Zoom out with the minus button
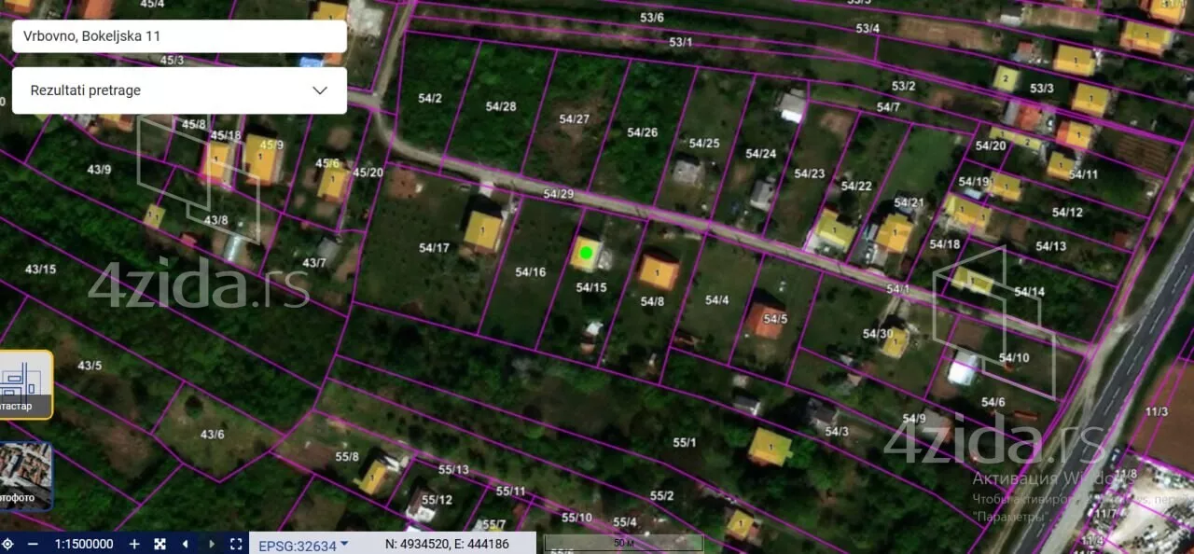1194x554 pixels. (33, 544)
